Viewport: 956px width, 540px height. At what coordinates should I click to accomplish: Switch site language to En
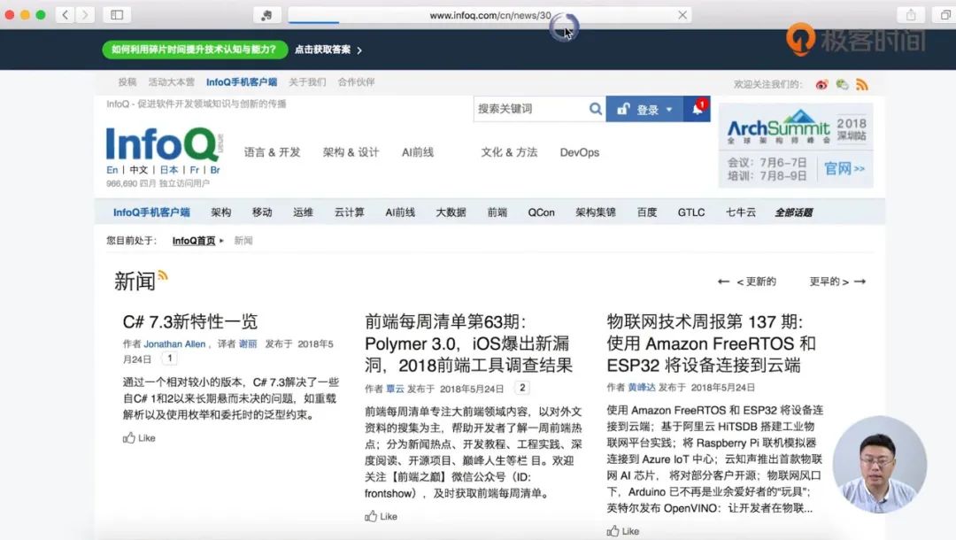click(x=112, y=170)
